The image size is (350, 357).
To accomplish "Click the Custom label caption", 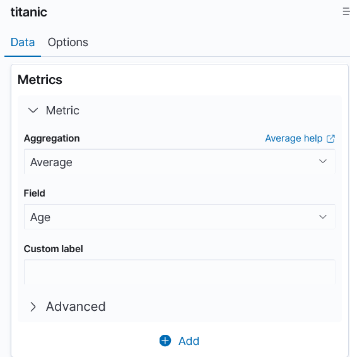I will 54,248.
